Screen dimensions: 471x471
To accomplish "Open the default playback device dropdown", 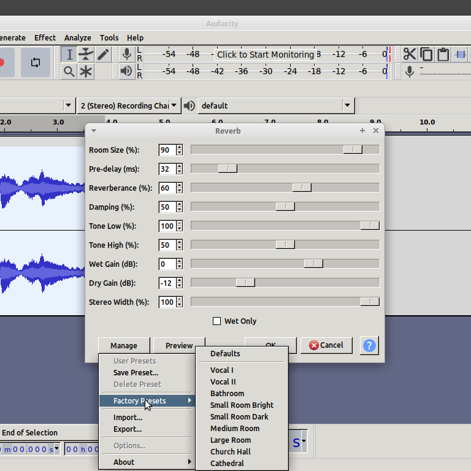I will (x=277, y=105).
